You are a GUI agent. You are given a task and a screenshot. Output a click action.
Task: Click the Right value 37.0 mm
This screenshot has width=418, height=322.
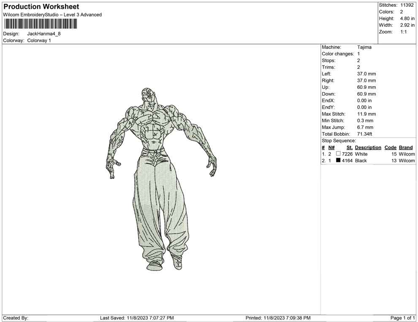tap(366, 81)
